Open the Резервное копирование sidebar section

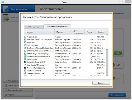10,17
